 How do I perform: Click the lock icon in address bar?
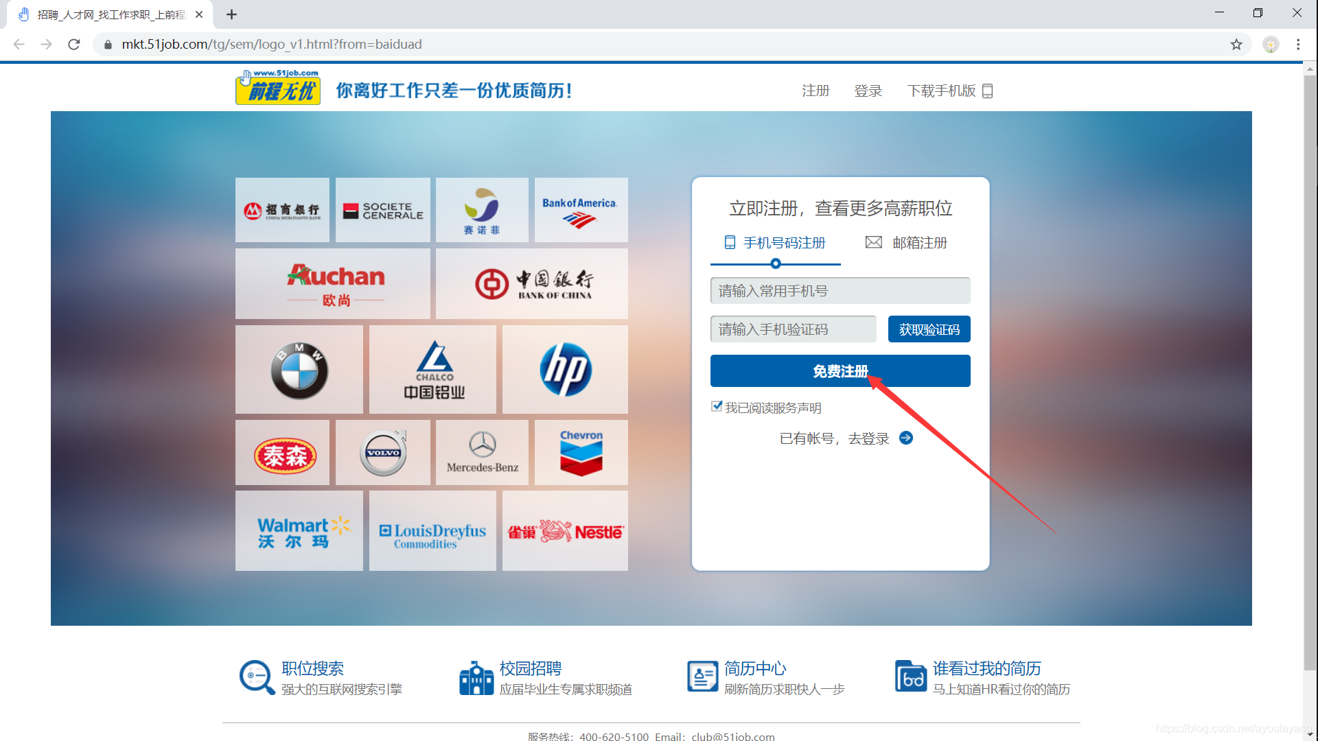point(108,45)
